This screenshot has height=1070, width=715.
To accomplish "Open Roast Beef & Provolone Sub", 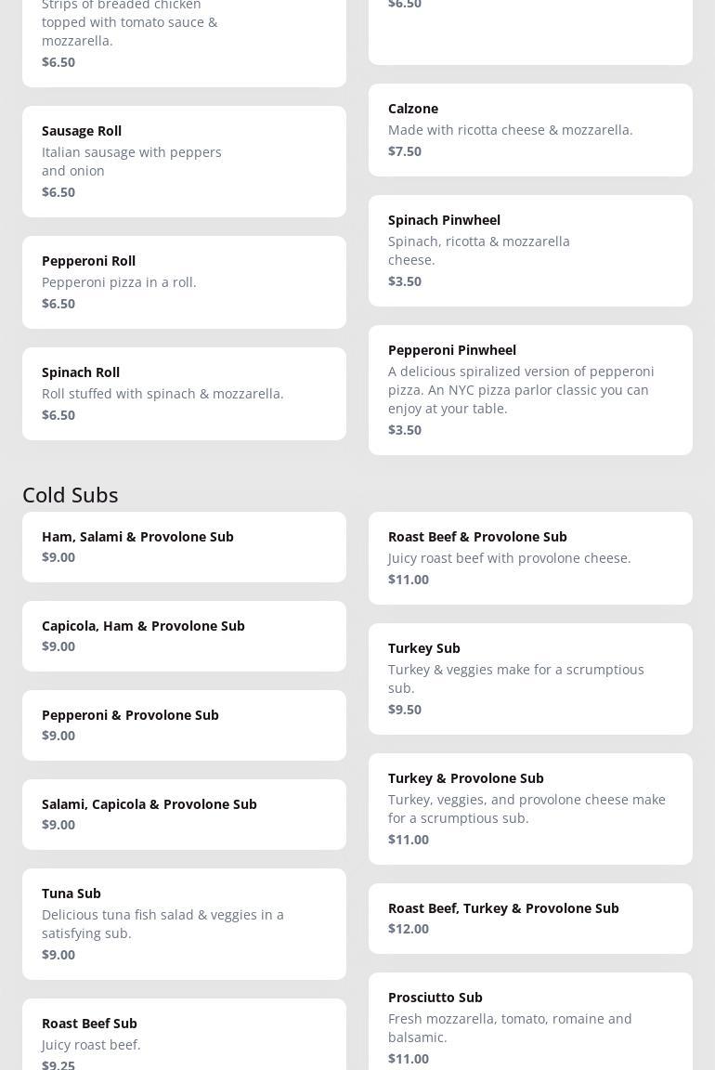I will click(530, 558).
